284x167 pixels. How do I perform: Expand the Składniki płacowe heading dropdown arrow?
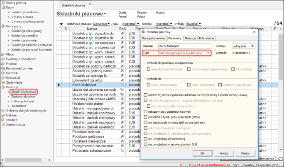point(105,14)
